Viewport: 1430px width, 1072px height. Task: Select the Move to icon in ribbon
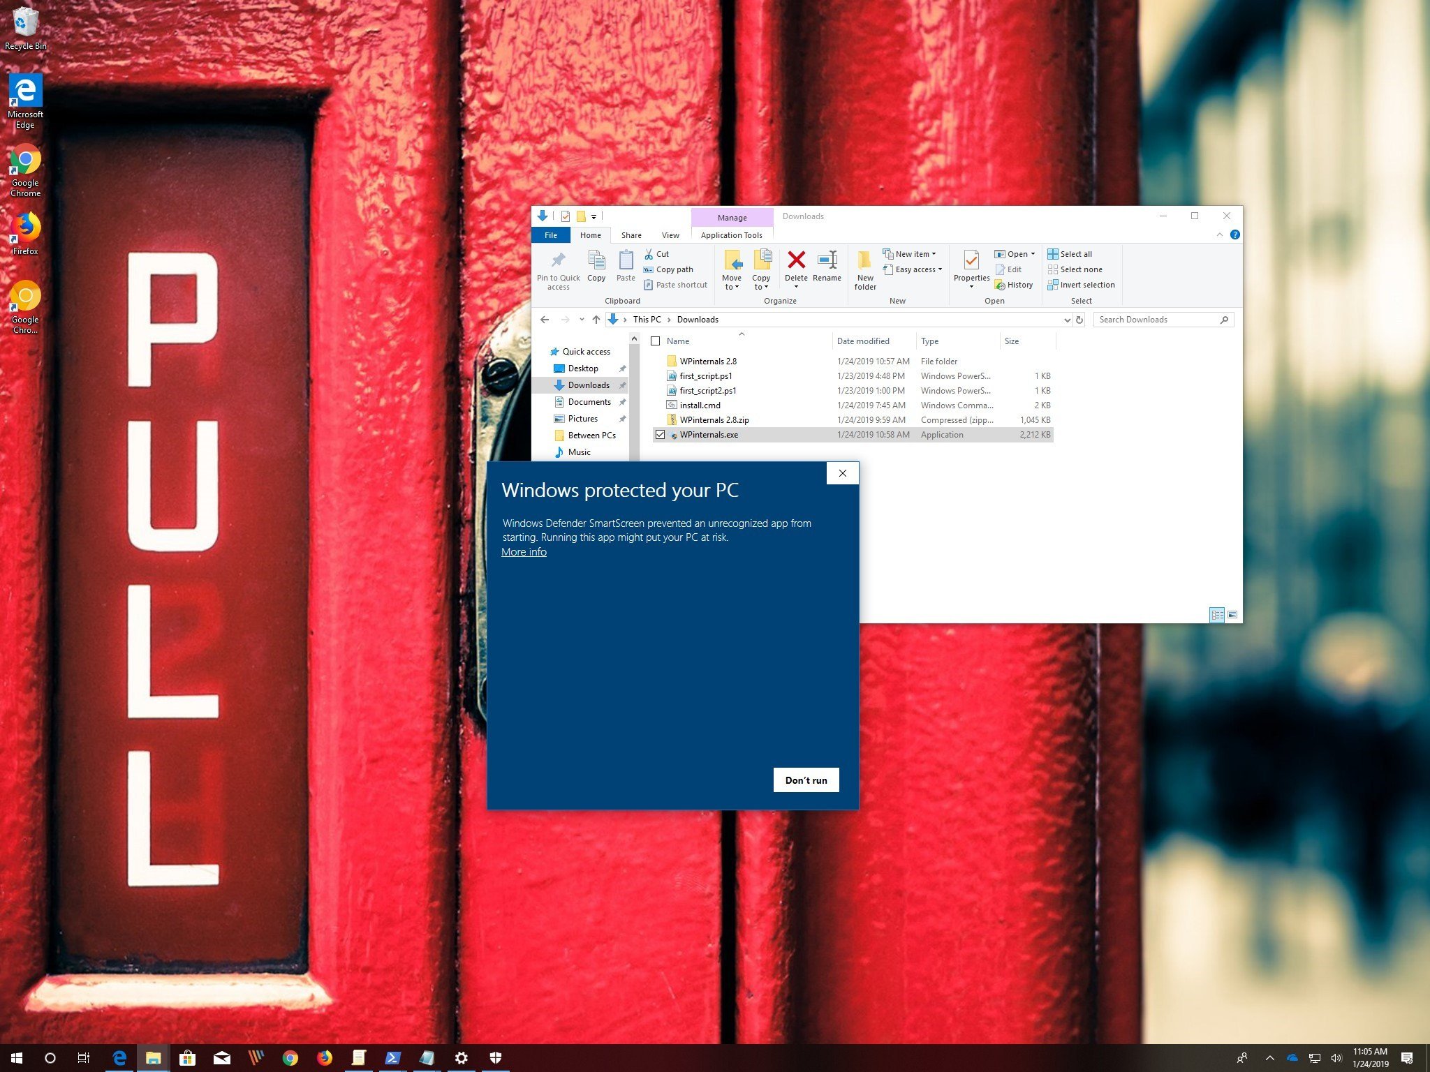[731, 267]
